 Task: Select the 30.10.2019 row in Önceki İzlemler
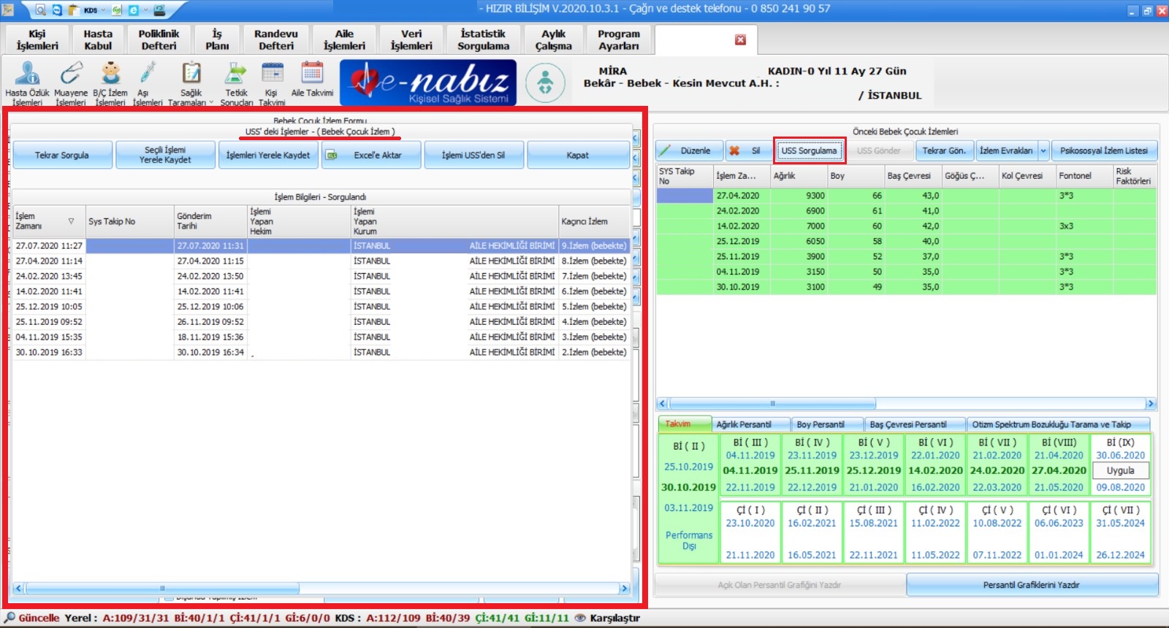[906, 287]
